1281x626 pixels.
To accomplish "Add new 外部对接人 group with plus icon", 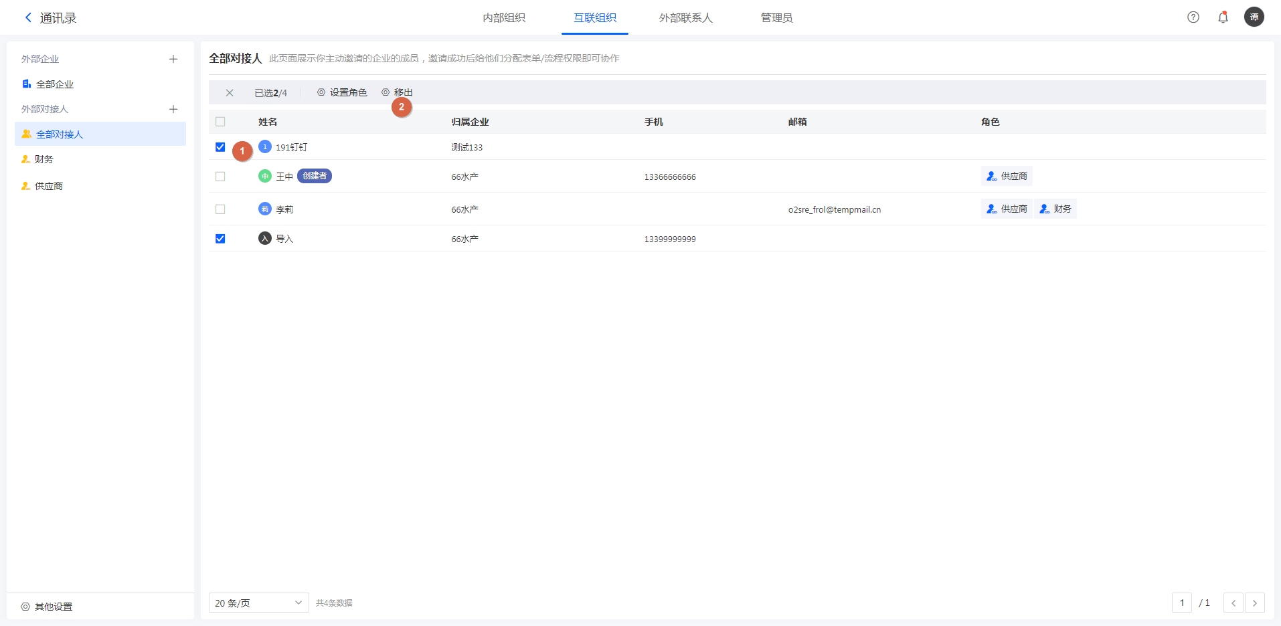I will 173,109.
